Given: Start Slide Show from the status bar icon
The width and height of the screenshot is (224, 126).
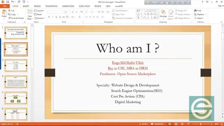Looking at the screenshot, I should click(188, 124).
